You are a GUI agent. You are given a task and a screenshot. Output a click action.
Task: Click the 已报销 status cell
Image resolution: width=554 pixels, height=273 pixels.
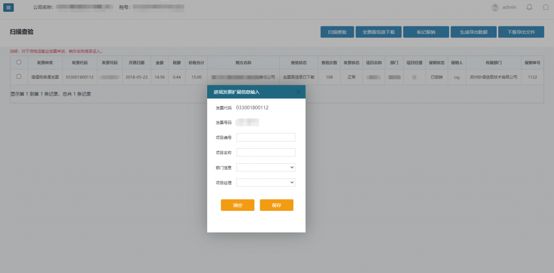point(437,77)
